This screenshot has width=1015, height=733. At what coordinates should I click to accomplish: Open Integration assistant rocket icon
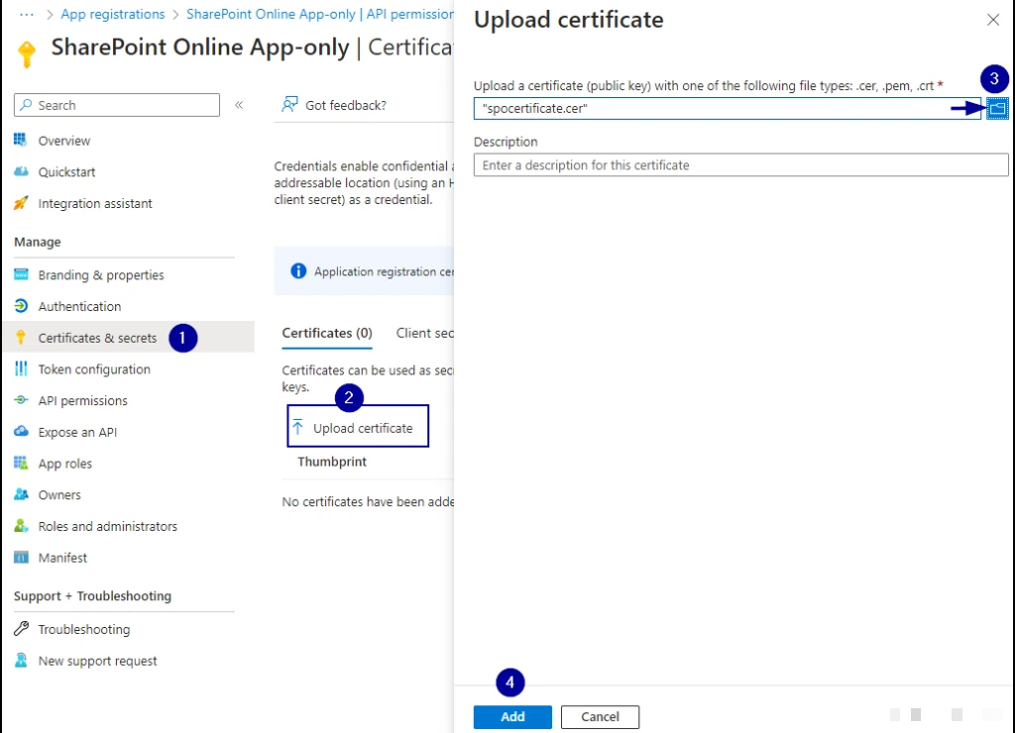click(x=21, y=203)
